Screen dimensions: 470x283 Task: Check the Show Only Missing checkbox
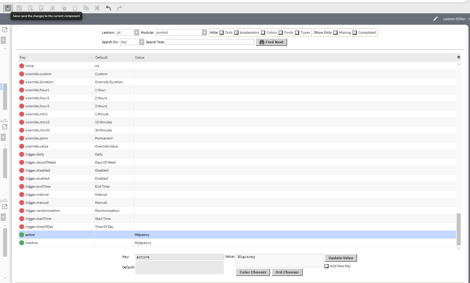[335, 32]
